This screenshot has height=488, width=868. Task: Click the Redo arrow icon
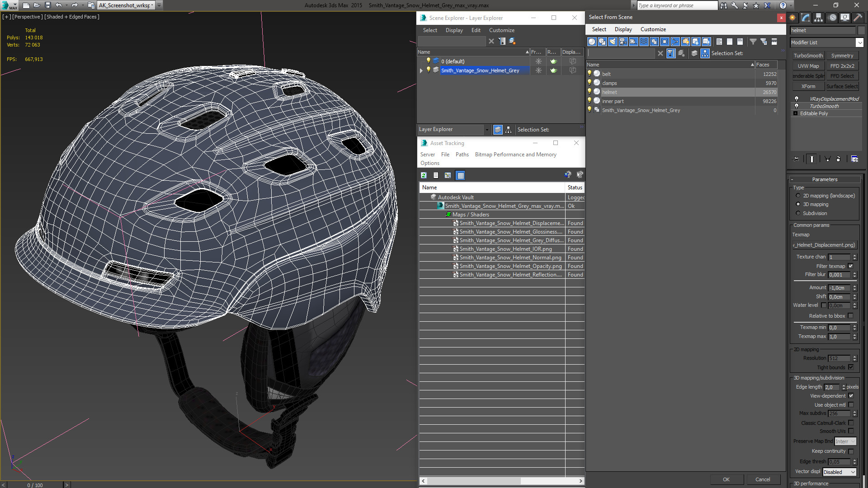click(75, 5)
